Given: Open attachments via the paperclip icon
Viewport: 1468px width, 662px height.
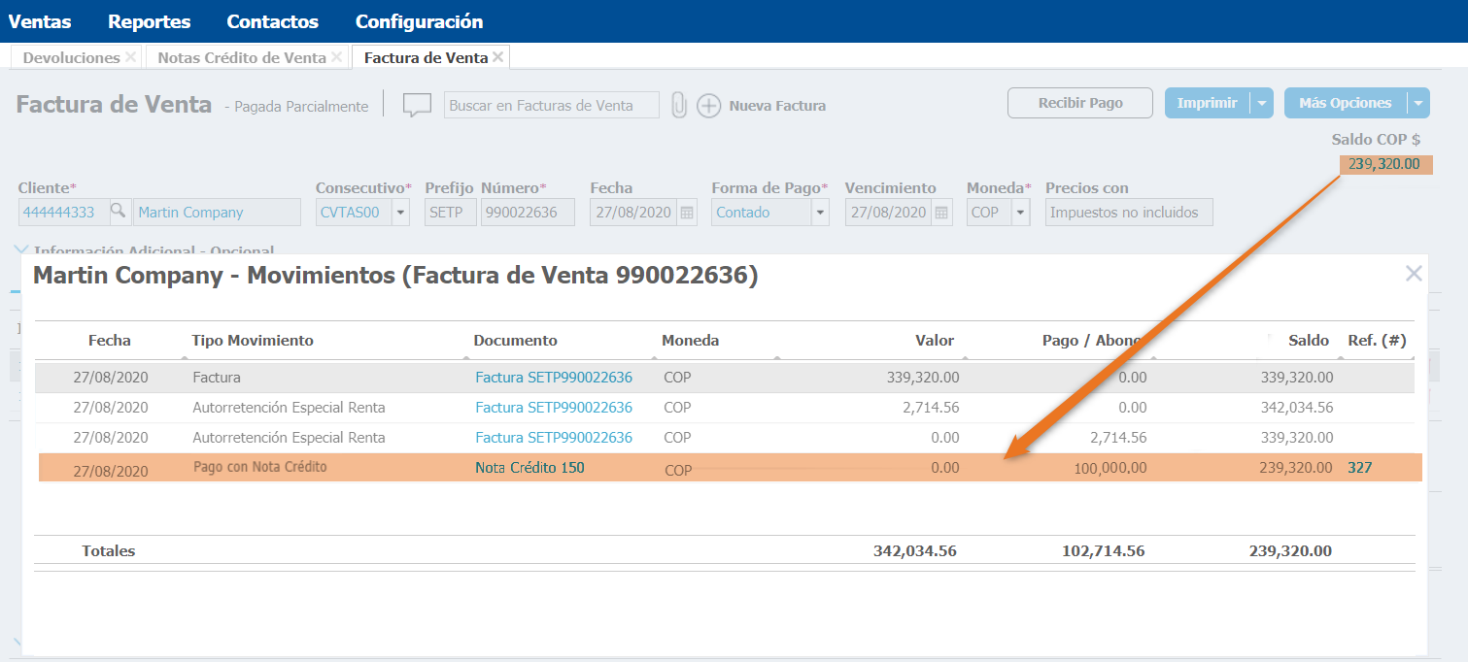Looking at the screenshot, I should point(679,105).
